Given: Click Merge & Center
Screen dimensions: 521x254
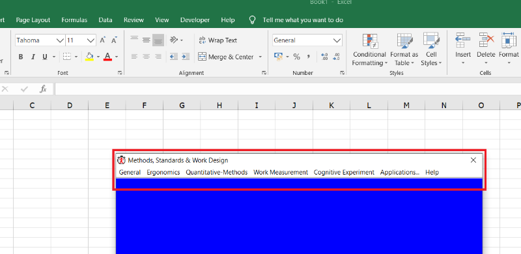Looking at the screenshot, I should 226,57.
